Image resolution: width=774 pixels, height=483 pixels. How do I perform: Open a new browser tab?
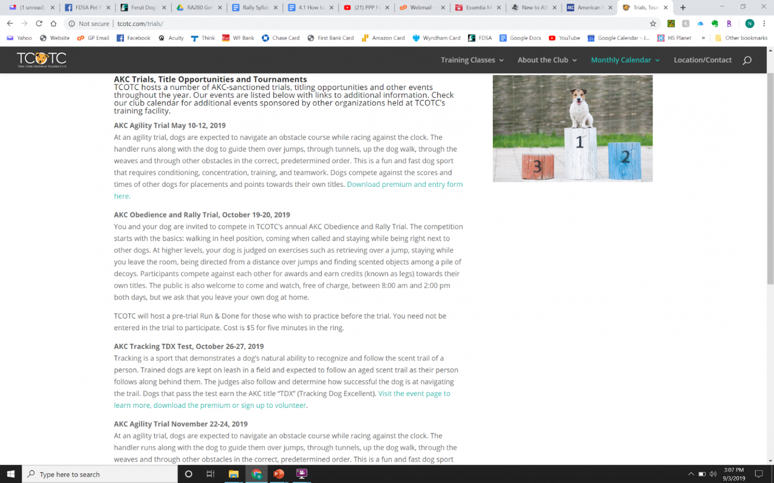683,7
